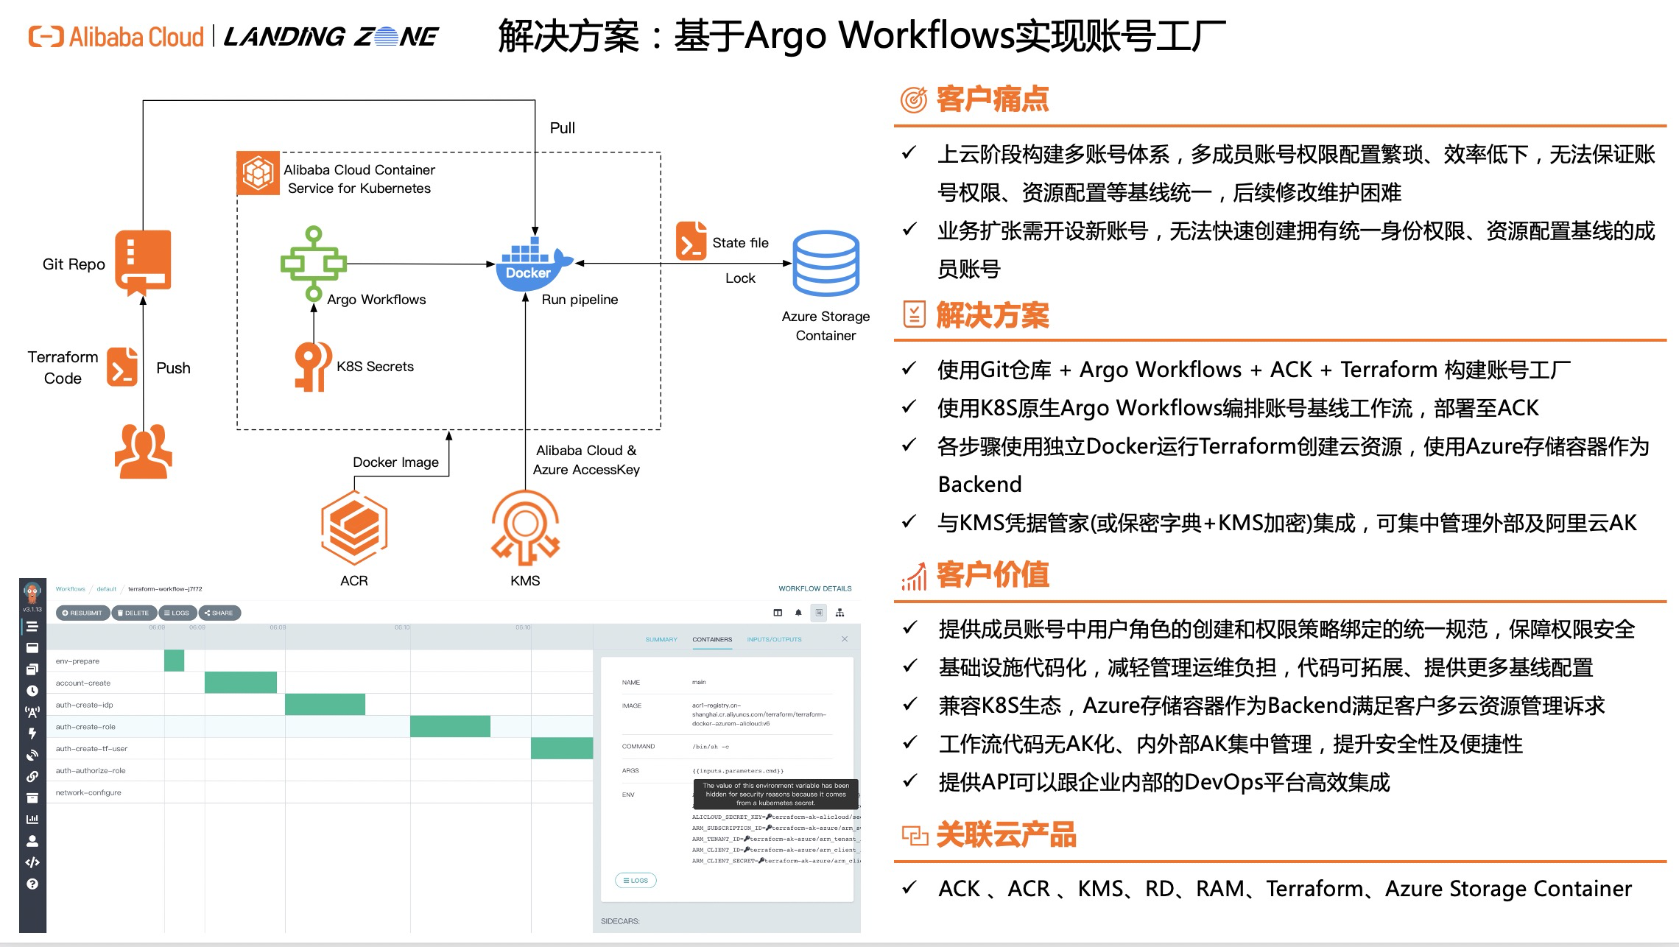Open Archived Workflows box icon

pos(32,798)
